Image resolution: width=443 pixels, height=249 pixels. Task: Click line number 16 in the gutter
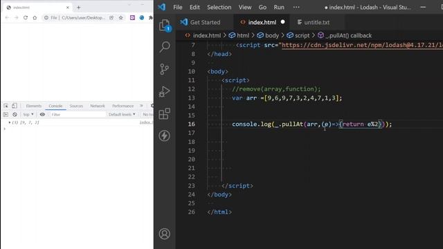click(192, 124)
